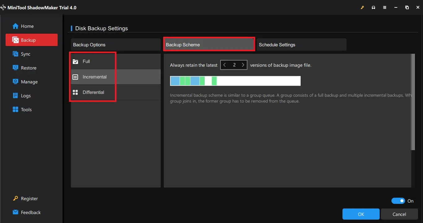Image resolution: width=423 pixels, height=223 pixels.
Task: Increase retained versions with right arrow
Action: click(243, 65)
